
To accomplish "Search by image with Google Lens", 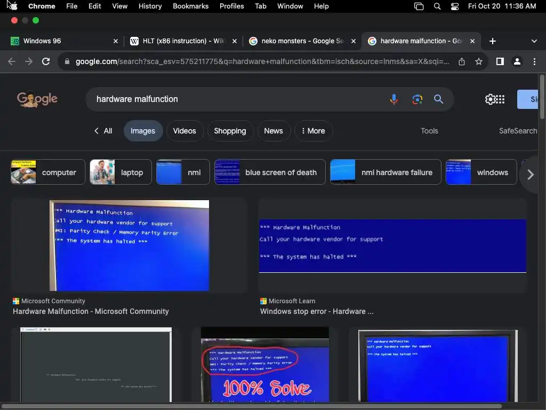I will pos(417,99).
